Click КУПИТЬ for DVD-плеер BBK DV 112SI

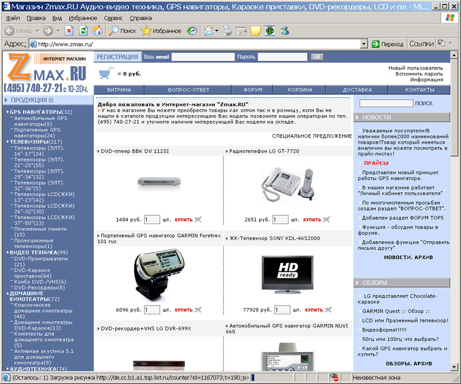[183, 219]
